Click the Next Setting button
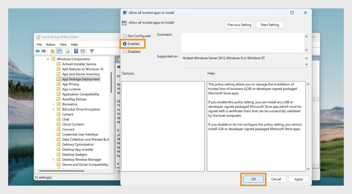This screenshot has width=352, height=194. coord(270,25)
